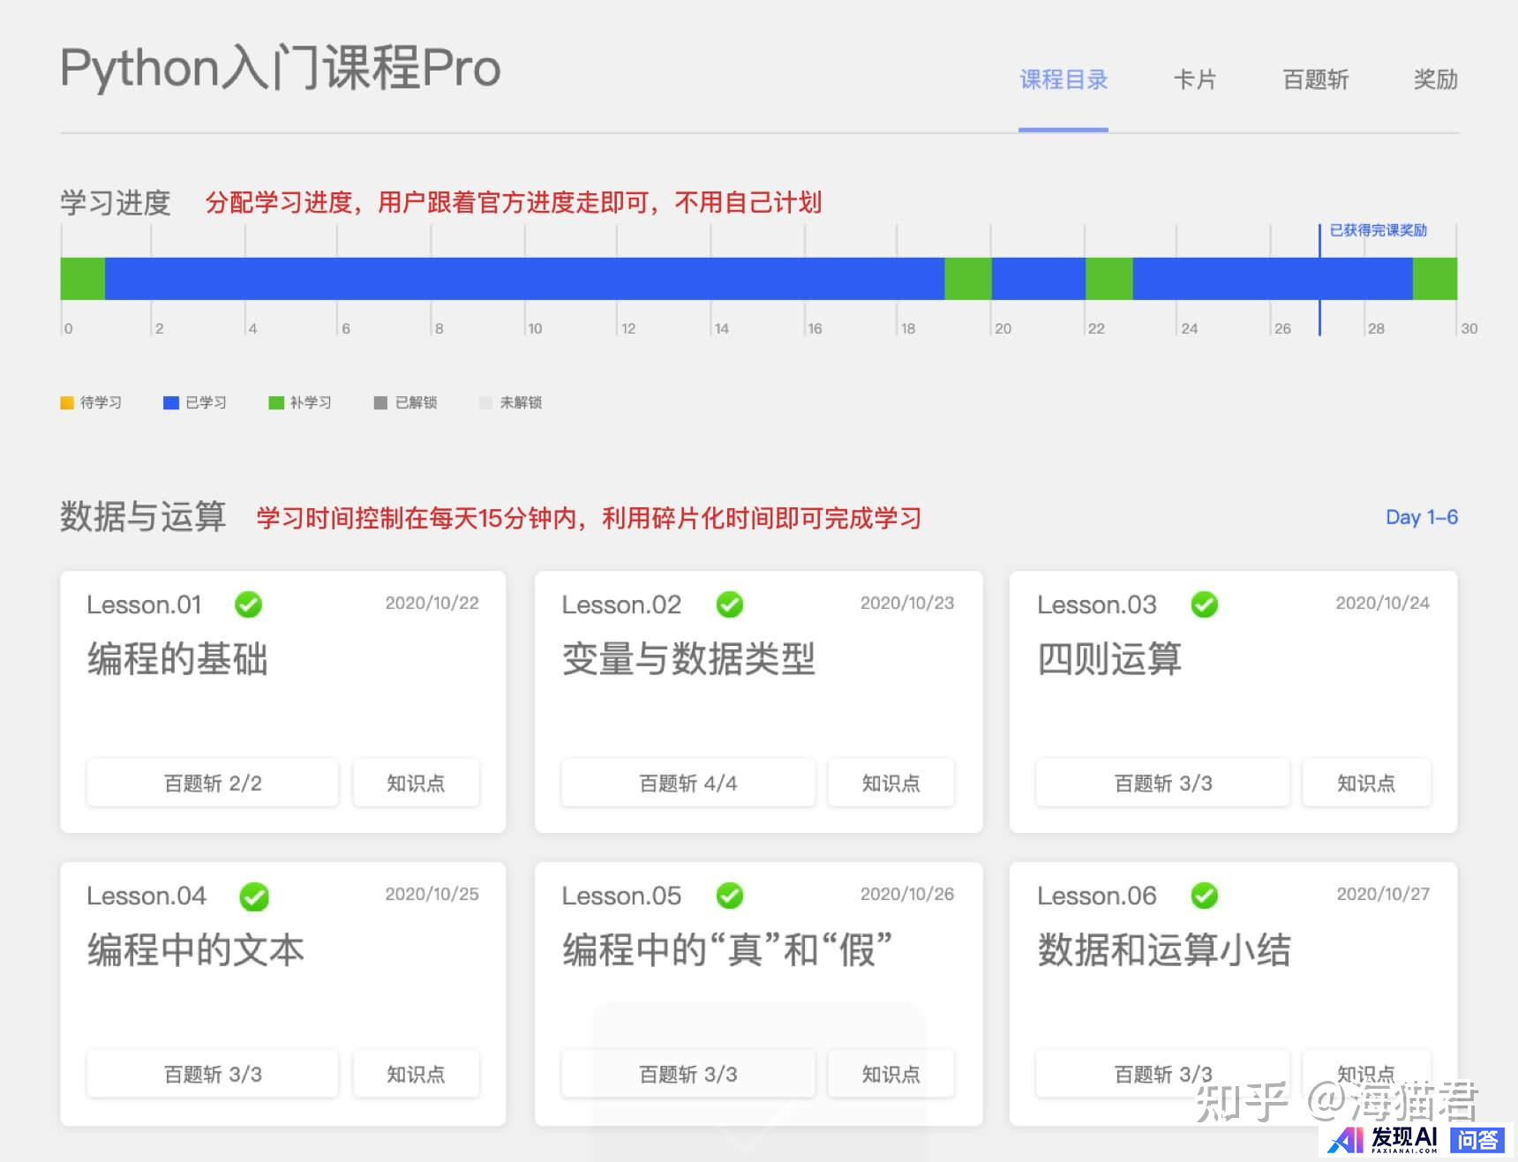The image size is (1518, 1162).
Task: Click 百题斩 3/3 under 编程中的文本
Action: pos(213,1074)
